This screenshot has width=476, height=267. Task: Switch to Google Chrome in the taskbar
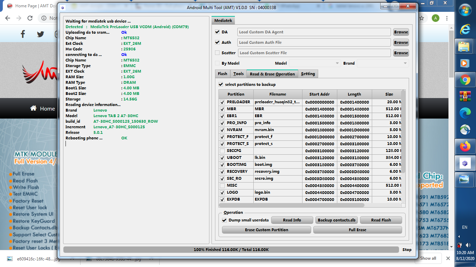coord(465,80)
